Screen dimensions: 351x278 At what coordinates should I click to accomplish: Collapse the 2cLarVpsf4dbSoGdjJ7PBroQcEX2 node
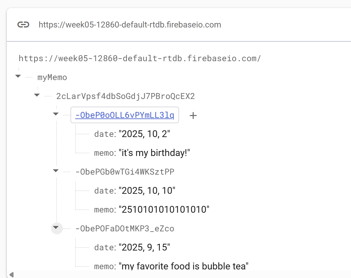tap(37, 95)
